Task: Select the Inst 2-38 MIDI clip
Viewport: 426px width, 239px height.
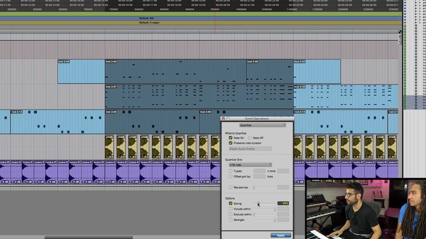Action: 346,96
